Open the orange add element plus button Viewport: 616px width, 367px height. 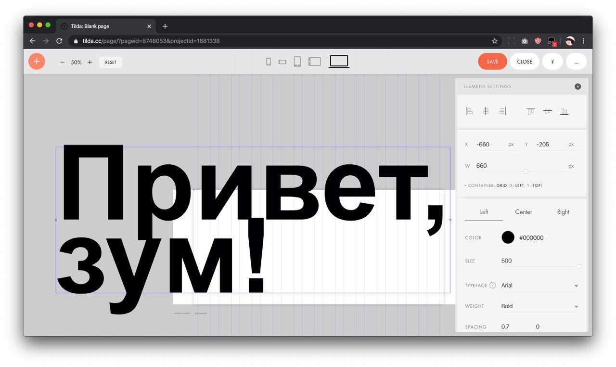coord(37,62)
